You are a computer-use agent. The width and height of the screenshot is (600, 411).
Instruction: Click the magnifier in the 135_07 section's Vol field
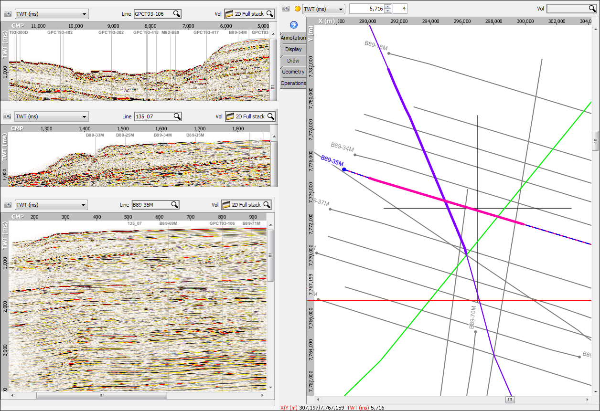pyautogui.click(x=270, y=116)
